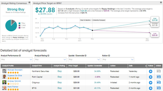Click the $27.88 average price target
Viewport: 163px width, 91px height.
pos(45,10)
